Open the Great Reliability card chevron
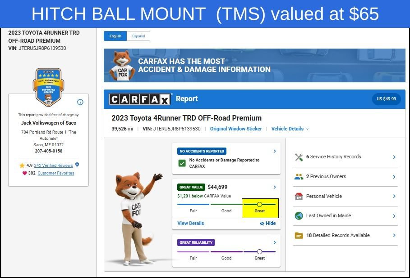This screenshot has height=278, width=410. click(275, 242)
